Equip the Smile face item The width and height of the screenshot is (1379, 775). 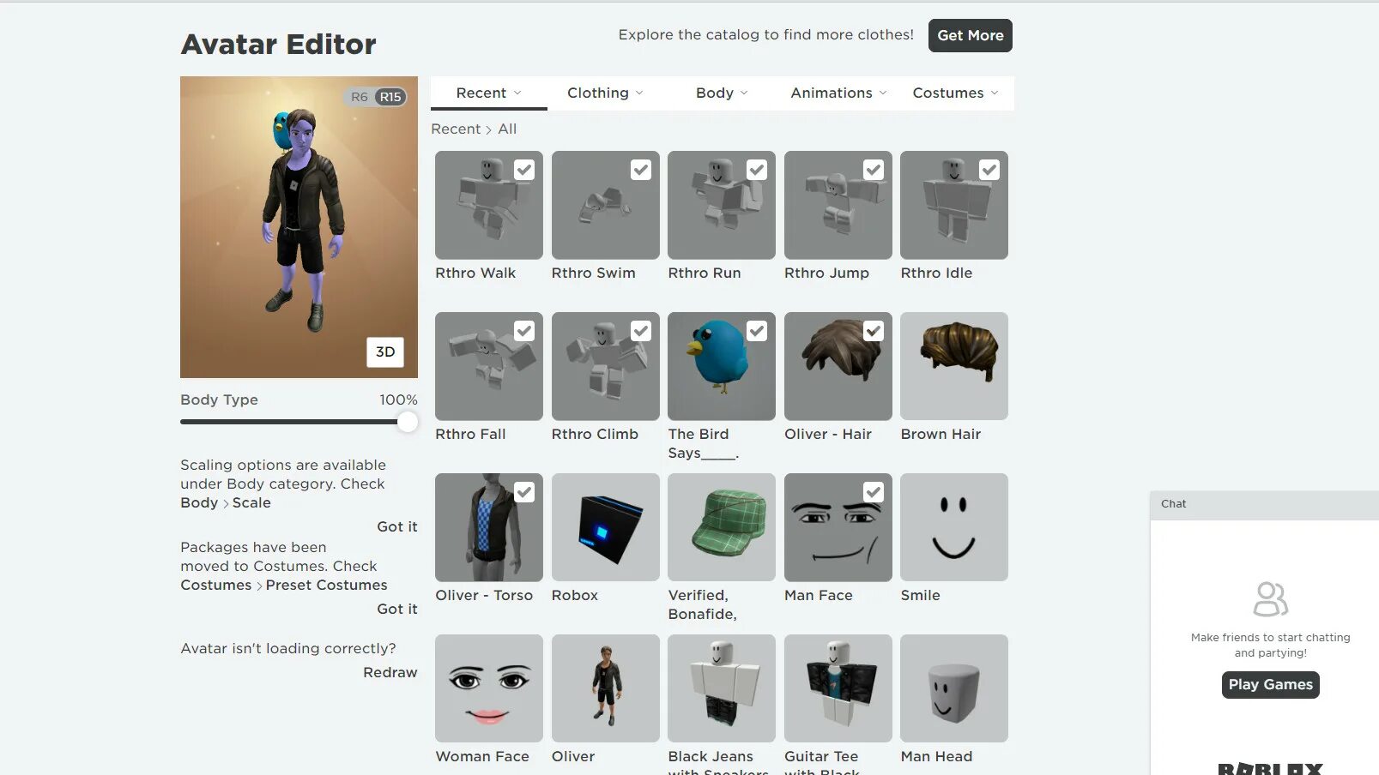(x=954, y=527)
